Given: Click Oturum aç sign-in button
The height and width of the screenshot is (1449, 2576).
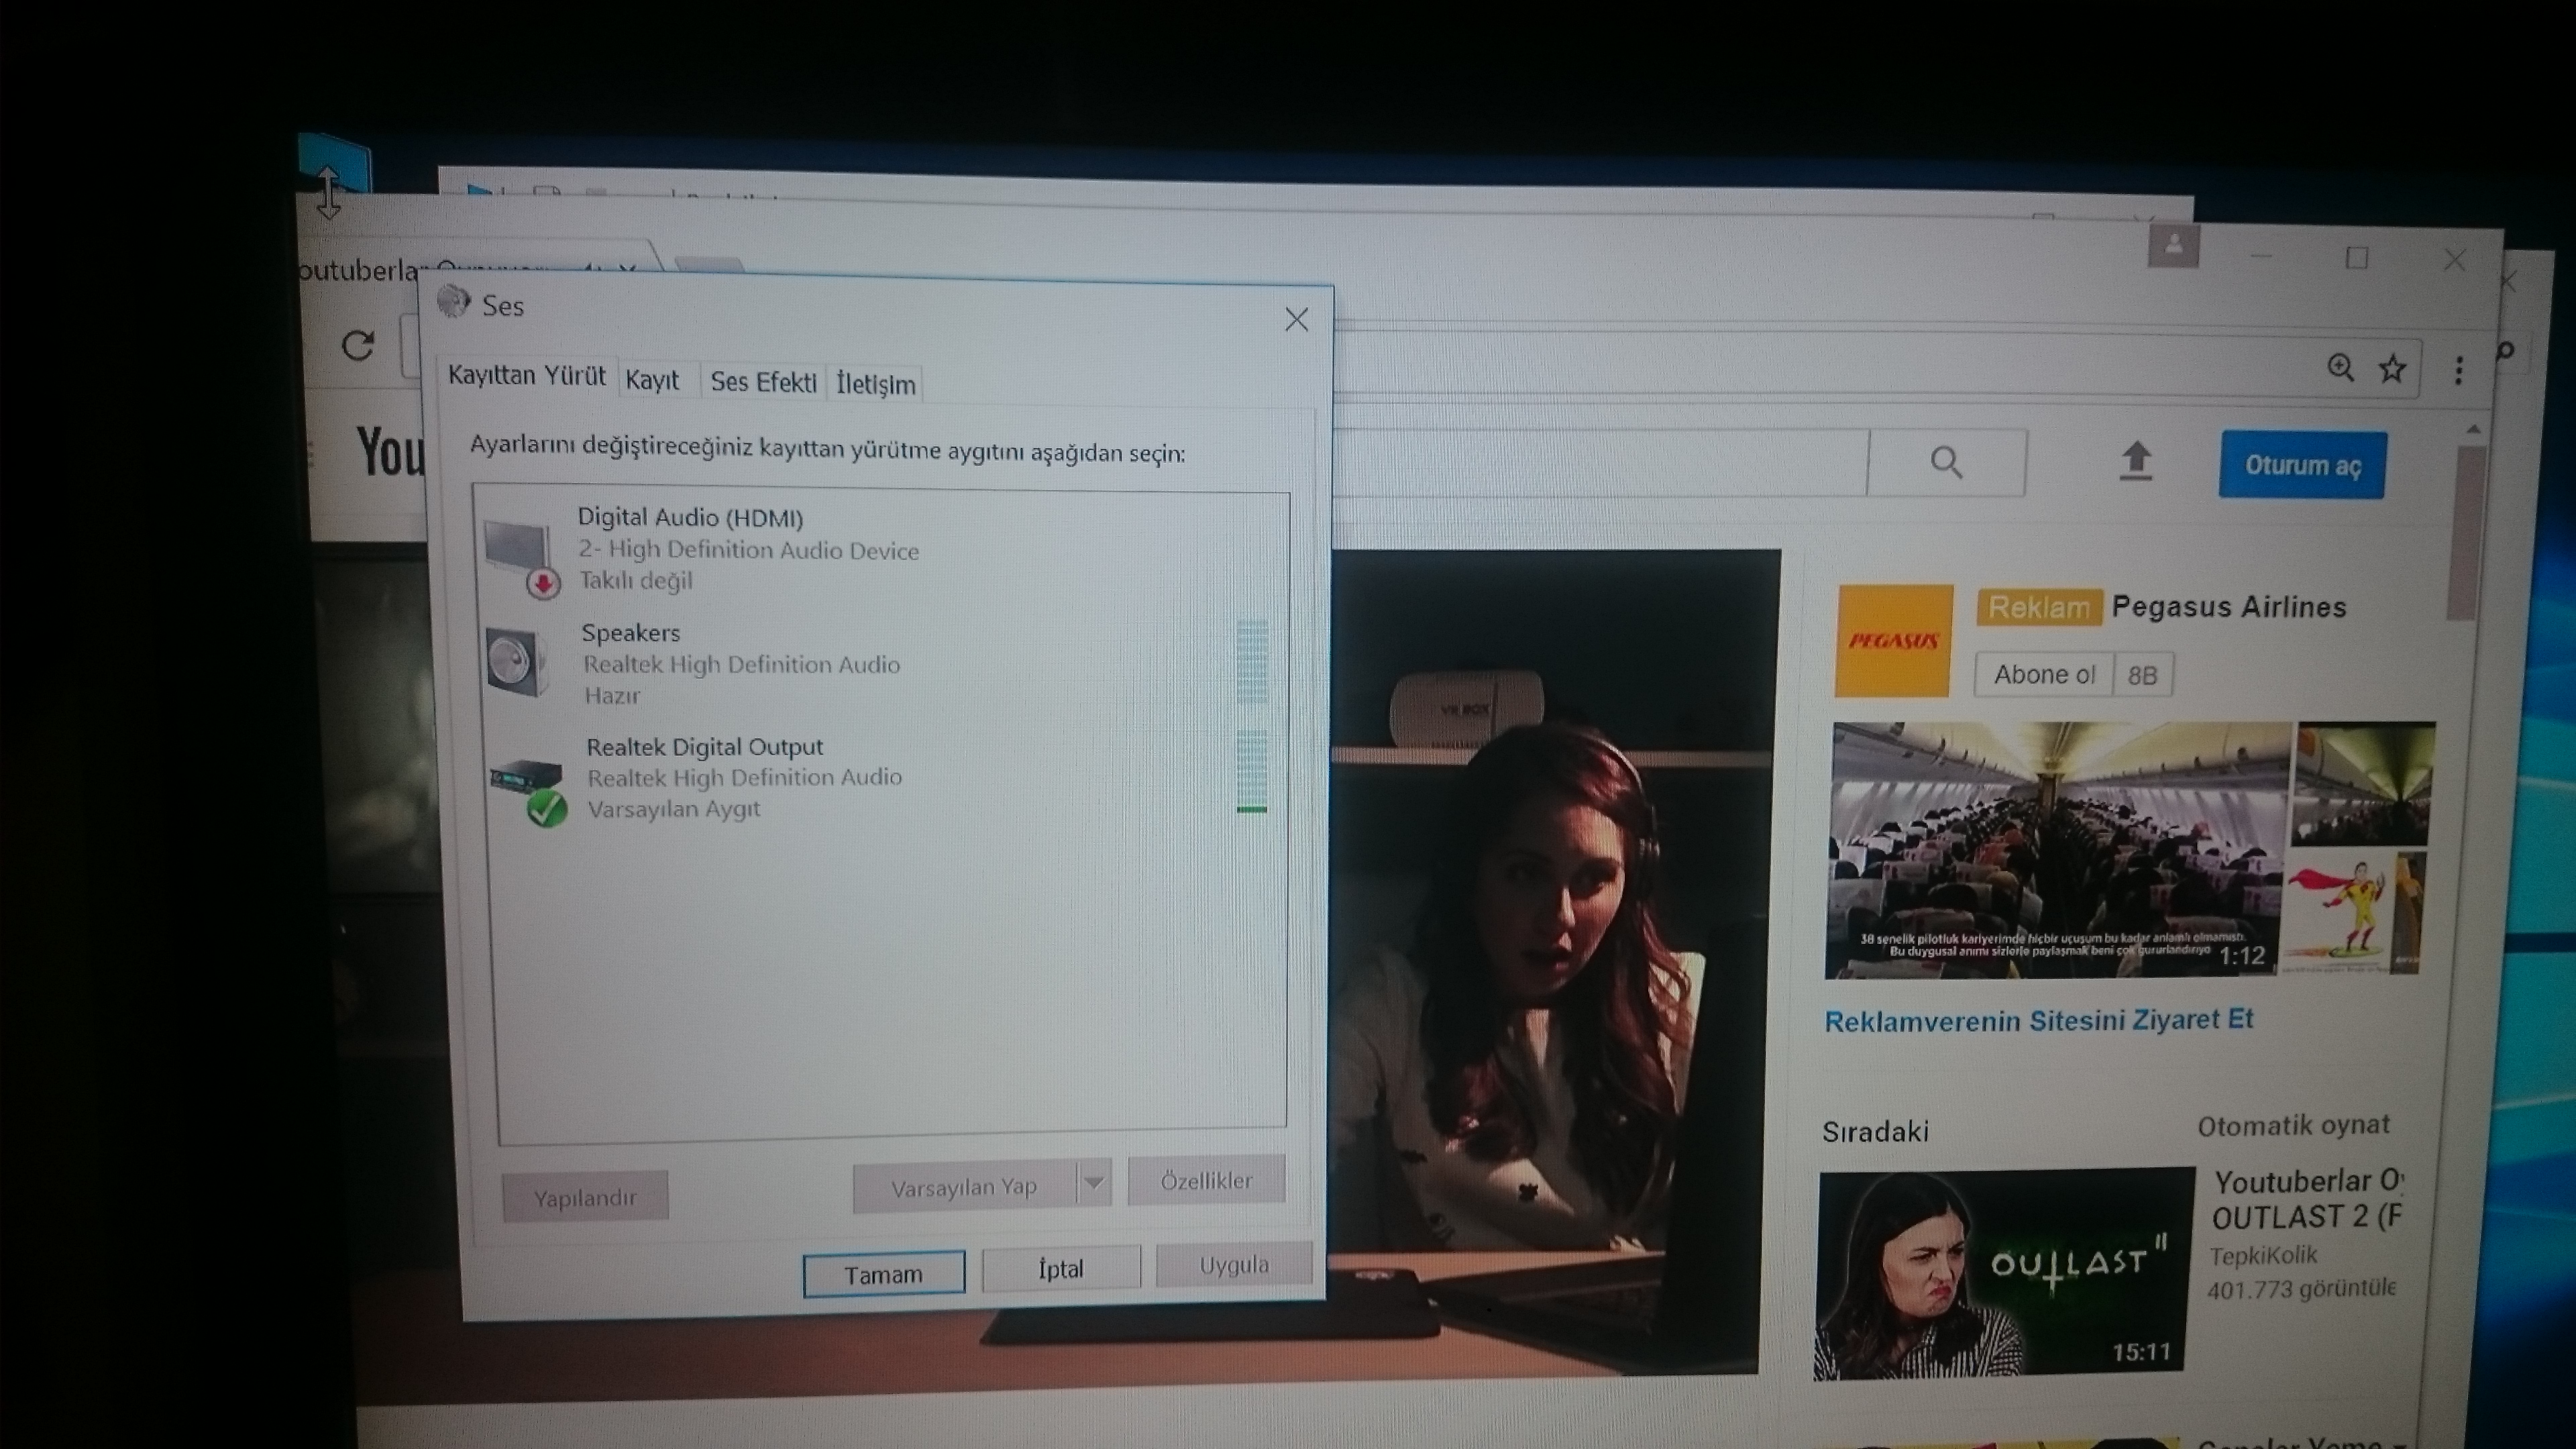Looking at the screenshot, I should coord(2302,465).
